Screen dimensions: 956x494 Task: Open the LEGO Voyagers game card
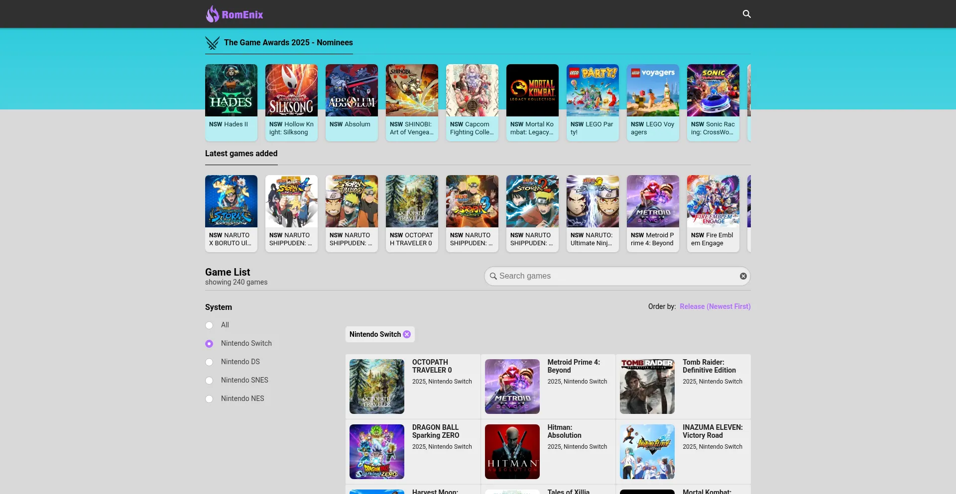[x=653, y=102]
